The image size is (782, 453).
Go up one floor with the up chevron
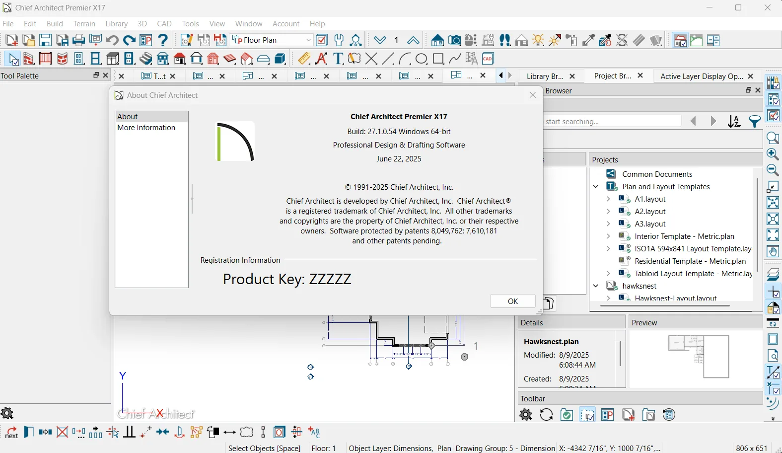(413, 40)
